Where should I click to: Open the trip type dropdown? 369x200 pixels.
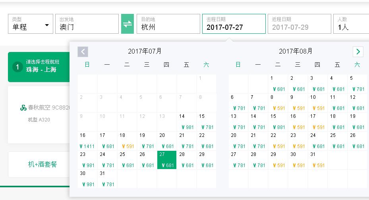(31, 24)
